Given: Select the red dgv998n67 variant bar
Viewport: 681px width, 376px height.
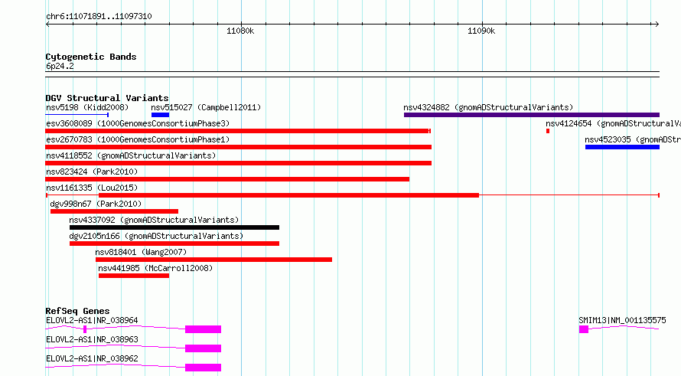Looking at the screenshot, I should [x=114, y=211].
